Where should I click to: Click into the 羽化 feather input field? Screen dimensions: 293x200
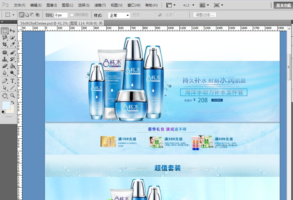pos(61,15)
